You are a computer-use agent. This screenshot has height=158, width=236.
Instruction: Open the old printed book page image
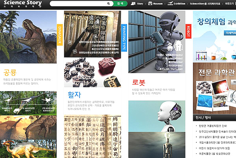pos(92,136)
